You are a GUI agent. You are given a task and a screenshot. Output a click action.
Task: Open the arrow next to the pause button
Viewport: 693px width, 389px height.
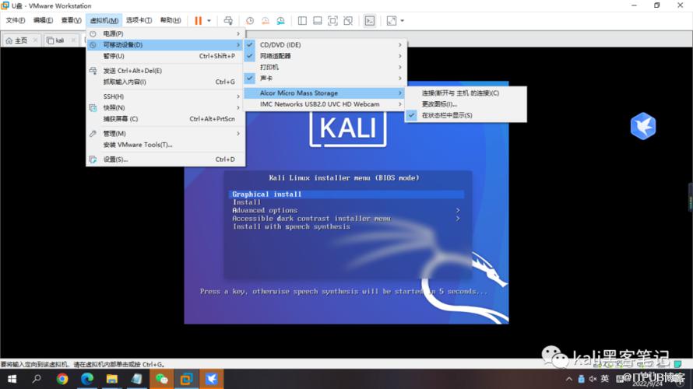coord(209,21)
